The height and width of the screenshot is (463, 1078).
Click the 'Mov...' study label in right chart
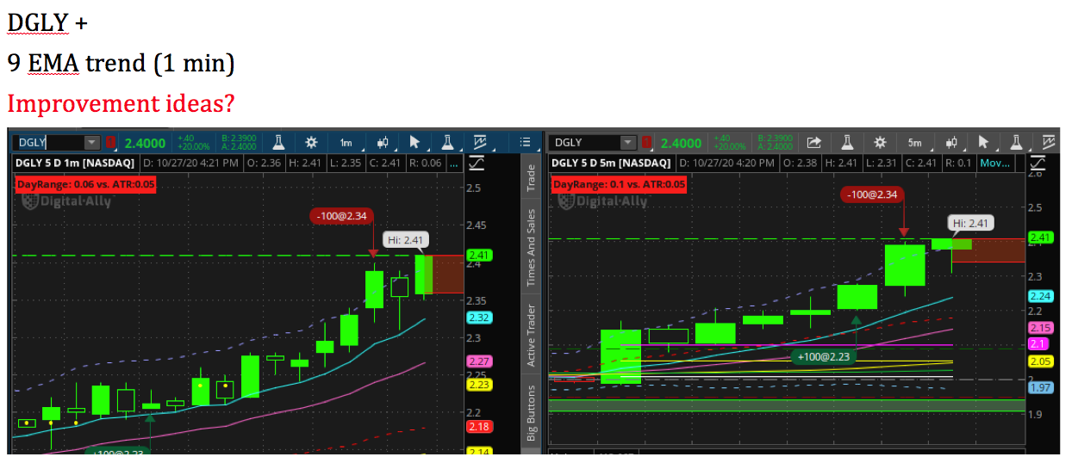tap(994, 163)
